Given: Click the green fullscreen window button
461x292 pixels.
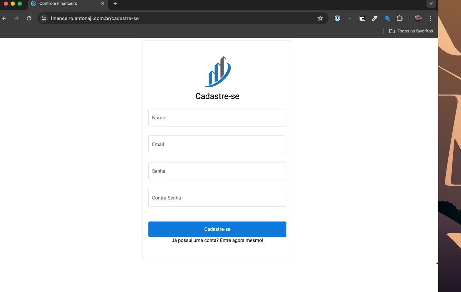Looking at the screenshot, I should pyautogui.click(x=20, y=3).
